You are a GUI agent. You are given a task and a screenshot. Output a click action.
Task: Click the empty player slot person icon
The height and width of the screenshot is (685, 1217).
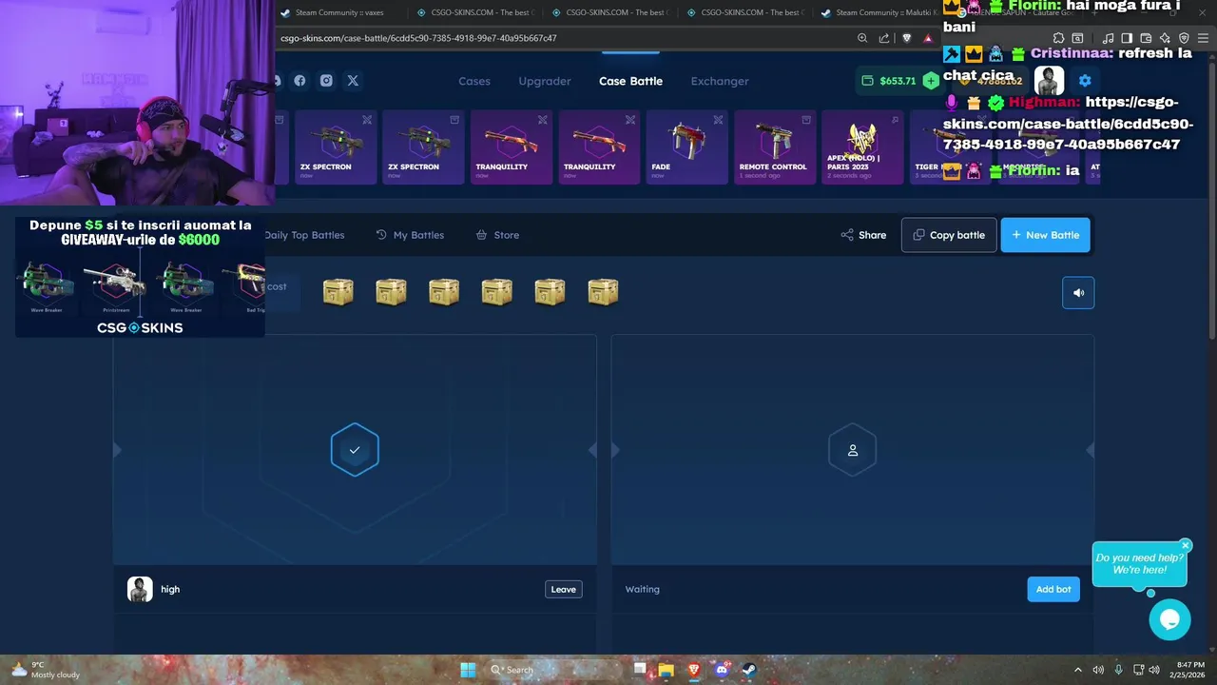coord(853,450)
